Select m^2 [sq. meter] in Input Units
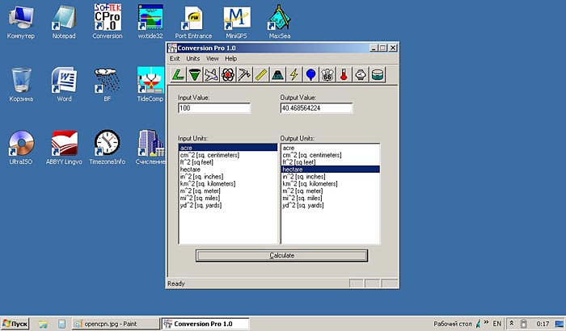 (228, 191)
